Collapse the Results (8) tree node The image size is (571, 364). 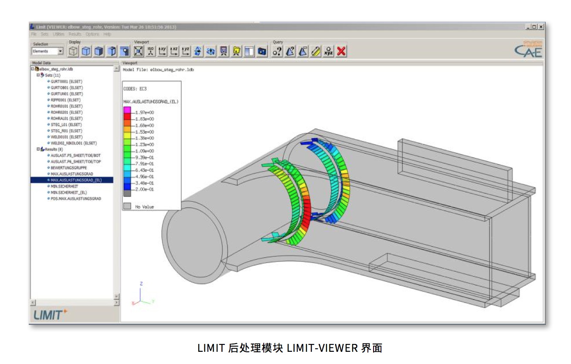[x=38, y=149]
